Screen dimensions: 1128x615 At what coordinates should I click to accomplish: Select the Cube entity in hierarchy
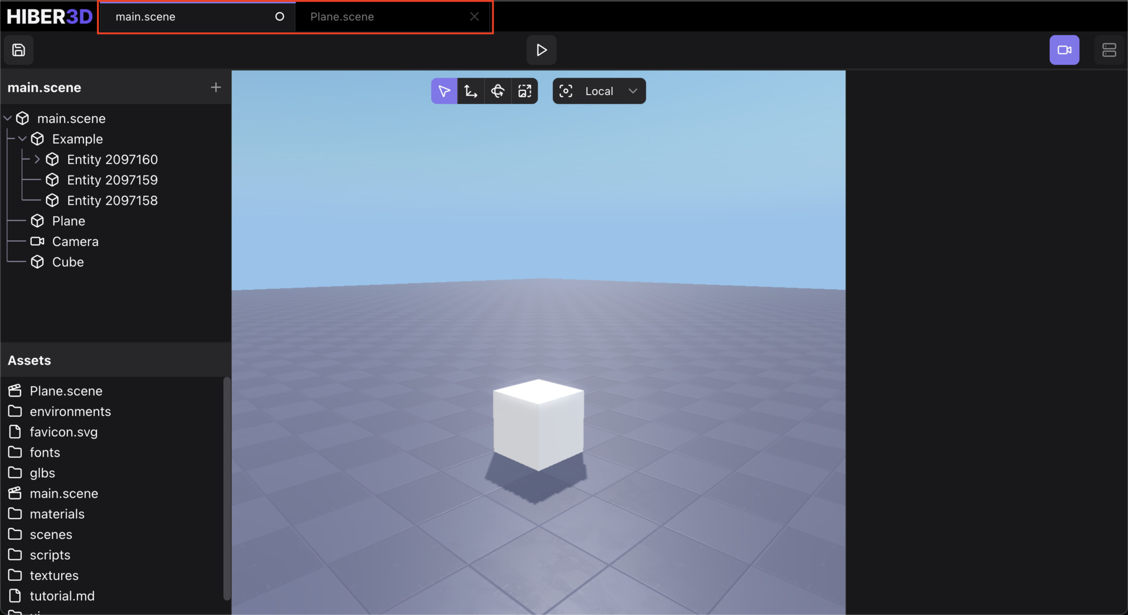coord(68,262)
